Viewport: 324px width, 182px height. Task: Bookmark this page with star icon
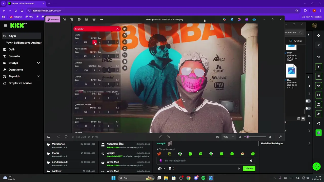(297, 11)
